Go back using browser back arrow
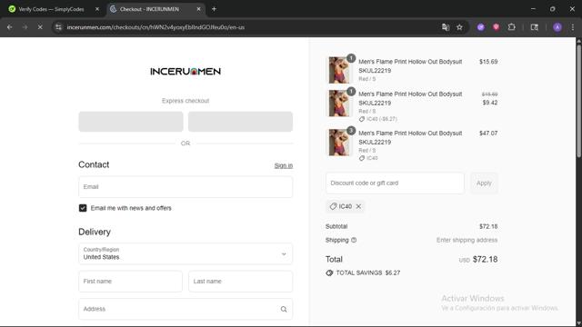Screen dimensions: 582x327 10,27
